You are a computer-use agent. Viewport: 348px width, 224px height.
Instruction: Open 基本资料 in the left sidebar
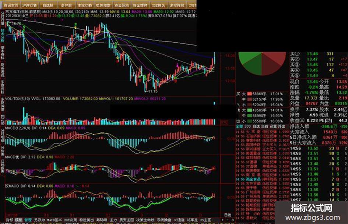[x=3, y=53]
